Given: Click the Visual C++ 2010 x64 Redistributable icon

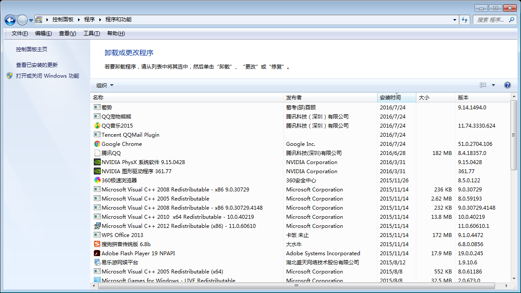Looking at the screenshot, I should click(97, 217).
